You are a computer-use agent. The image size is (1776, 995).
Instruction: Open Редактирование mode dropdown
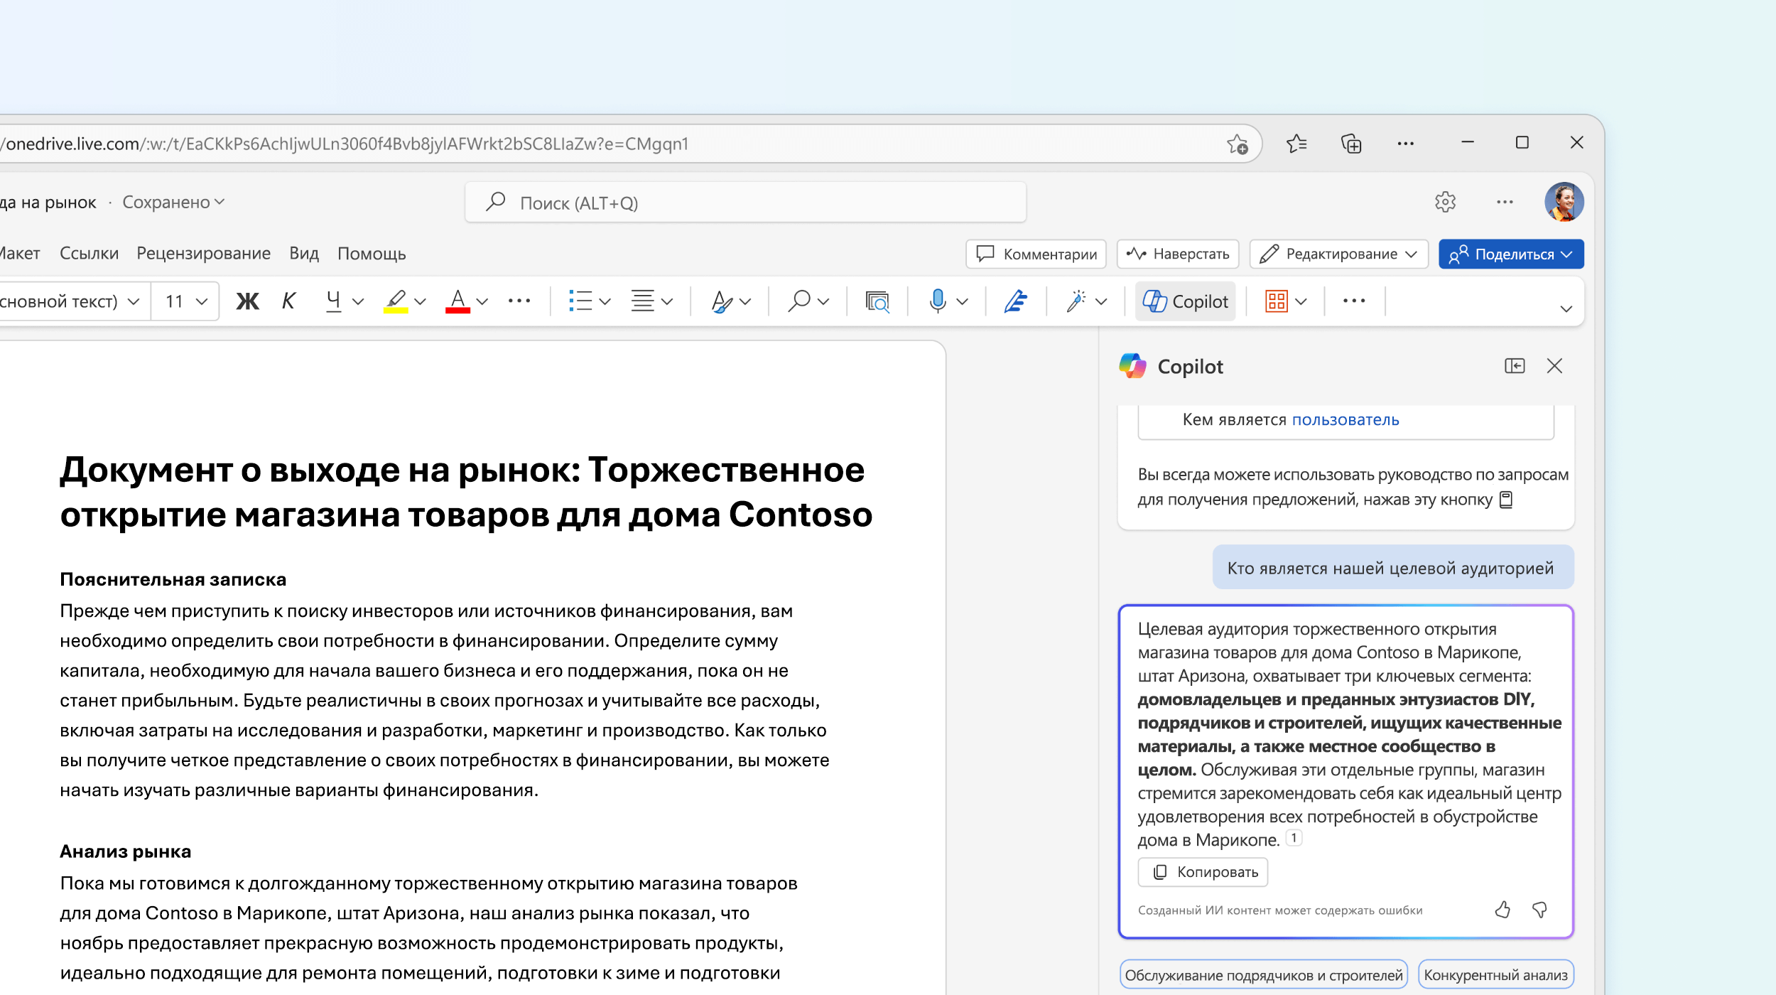[1338, 254]
